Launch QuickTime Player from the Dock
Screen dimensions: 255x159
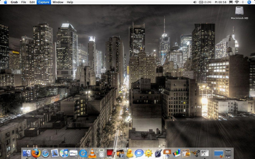click(83, 153)
